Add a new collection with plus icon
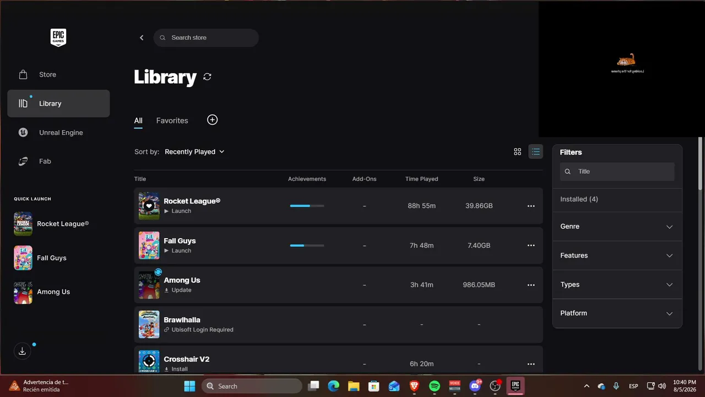The height and width of the screenshot is (397, 705). (x=213, y=120)
